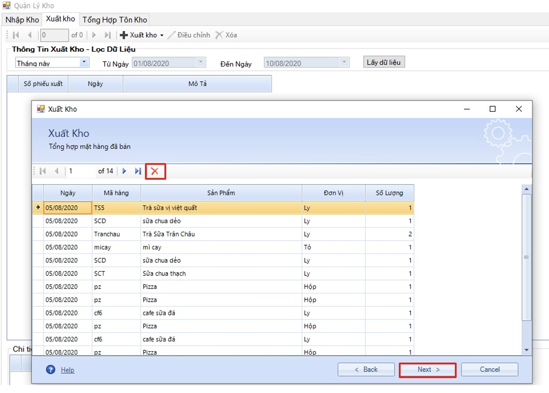Select 'Tranchau' item code cell

tap(116, 234)
